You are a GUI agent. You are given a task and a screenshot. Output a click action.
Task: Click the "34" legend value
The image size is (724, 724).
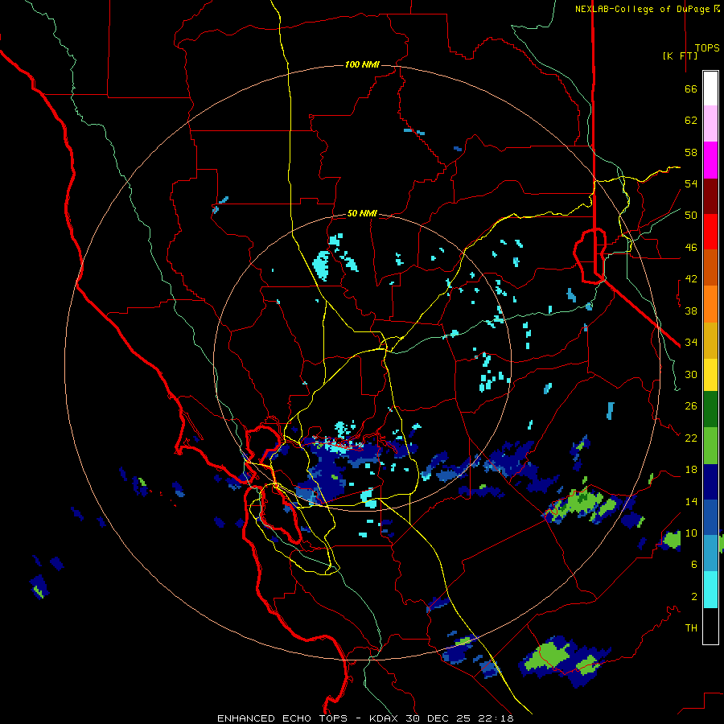[691, 343]
